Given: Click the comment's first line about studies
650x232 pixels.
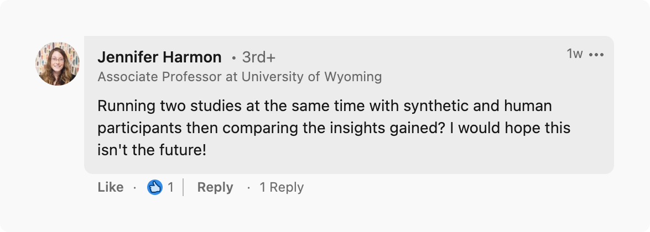Looking at the screenshot, I should [324, 105].
